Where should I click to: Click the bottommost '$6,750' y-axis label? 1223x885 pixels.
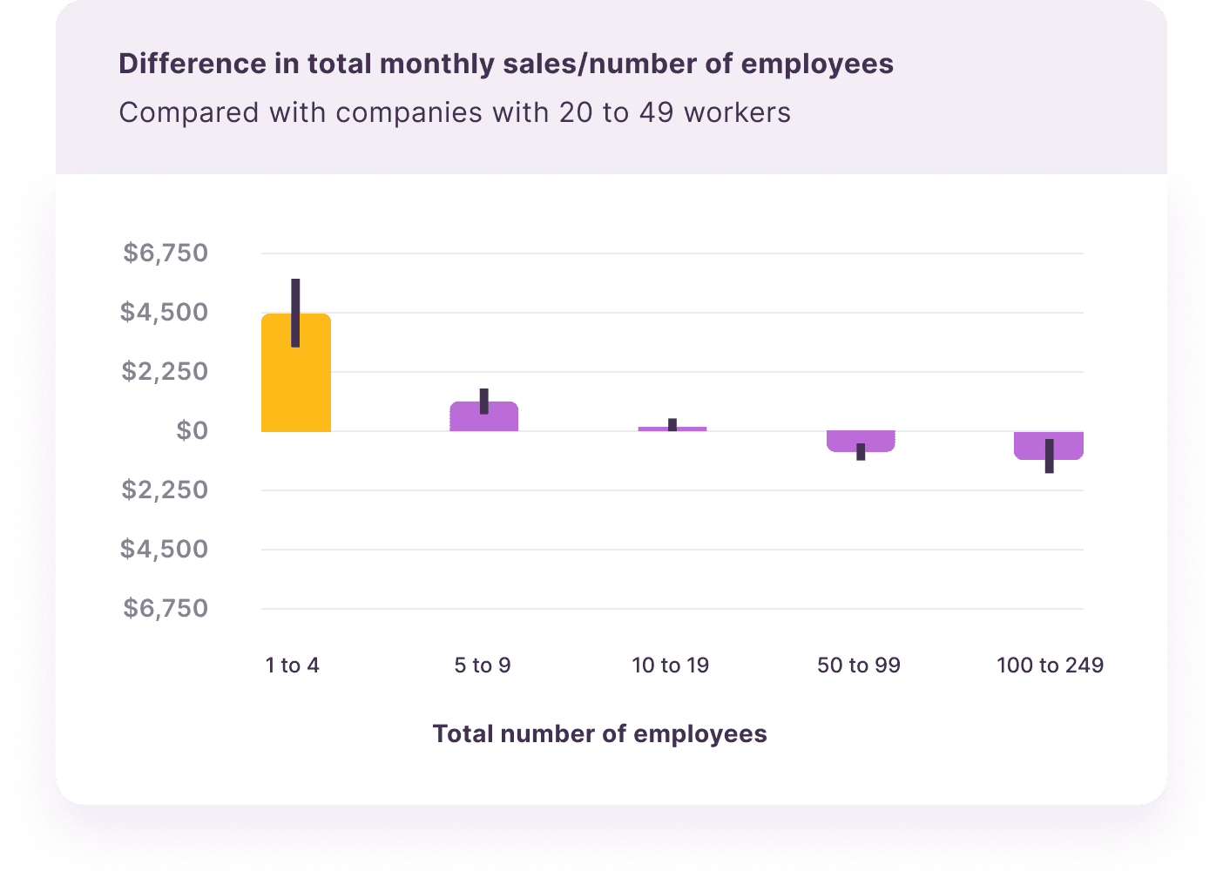pyautogui.click(x=166, y=608)
